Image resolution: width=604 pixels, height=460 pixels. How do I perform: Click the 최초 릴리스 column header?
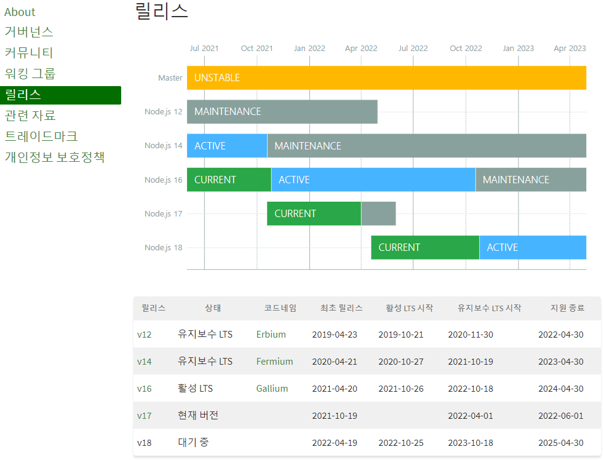(x=341, y=308)
